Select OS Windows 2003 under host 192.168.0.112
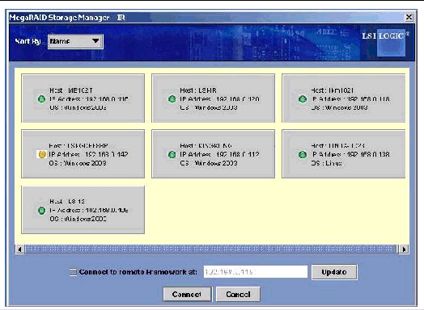 [209, 163]
